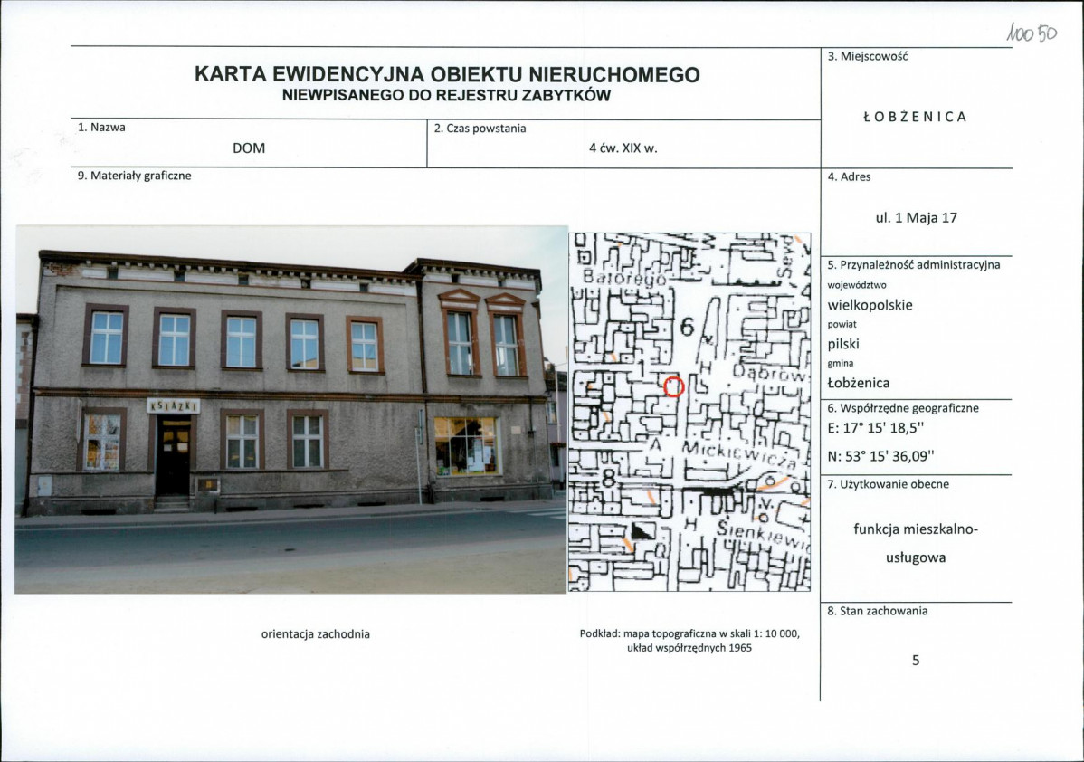Open the Sienkiewicza street label on map

759,534
